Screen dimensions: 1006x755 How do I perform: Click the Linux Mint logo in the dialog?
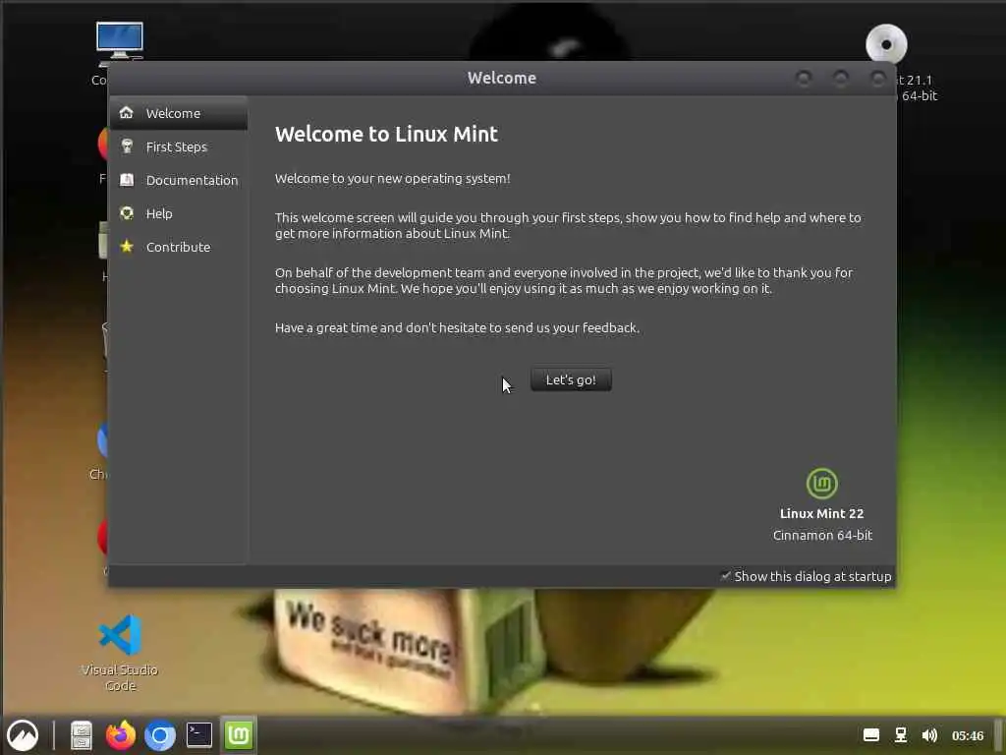(822, 484)
